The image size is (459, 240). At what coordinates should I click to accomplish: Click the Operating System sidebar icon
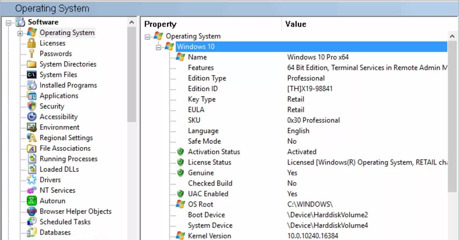pos(32,33)
